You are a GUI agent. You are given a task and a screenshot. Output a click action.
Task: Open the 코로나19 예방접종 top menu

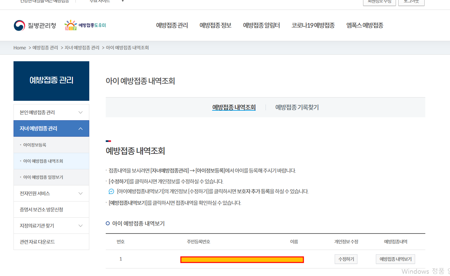pos(313,25)
